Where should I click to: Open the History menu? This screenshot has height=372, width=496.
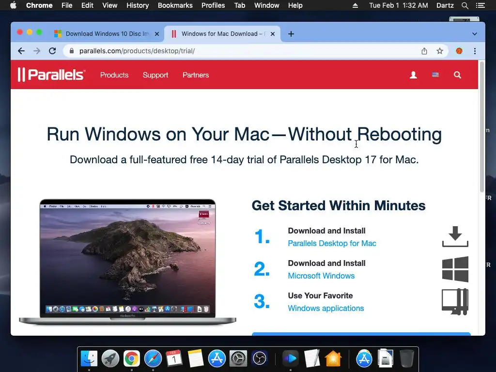[138, 5]
